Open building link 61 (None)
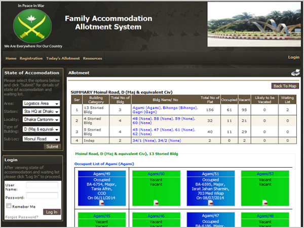 click(x=185, y=130)
